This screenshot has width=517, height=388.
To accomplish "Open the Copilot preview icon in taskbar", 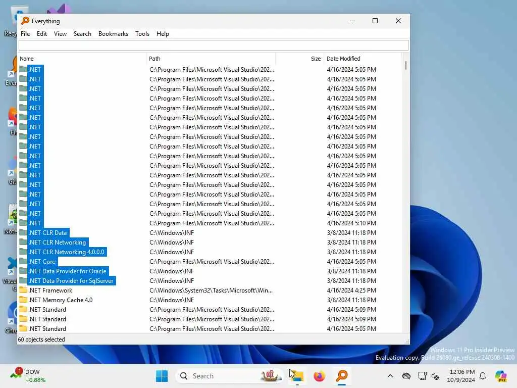I will pyautogui.click(x=501, y=376).
